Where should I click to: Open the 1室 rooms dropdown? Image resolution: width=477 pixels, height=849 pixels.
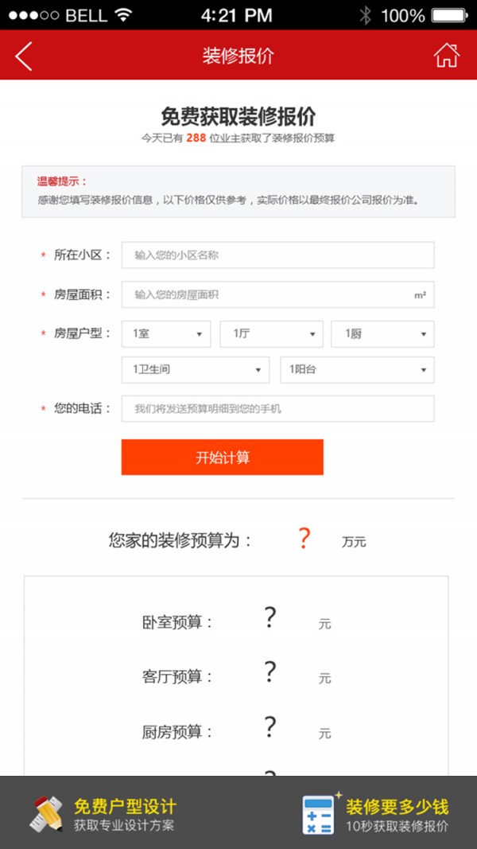pyautogui.click(x=166, y=334)
